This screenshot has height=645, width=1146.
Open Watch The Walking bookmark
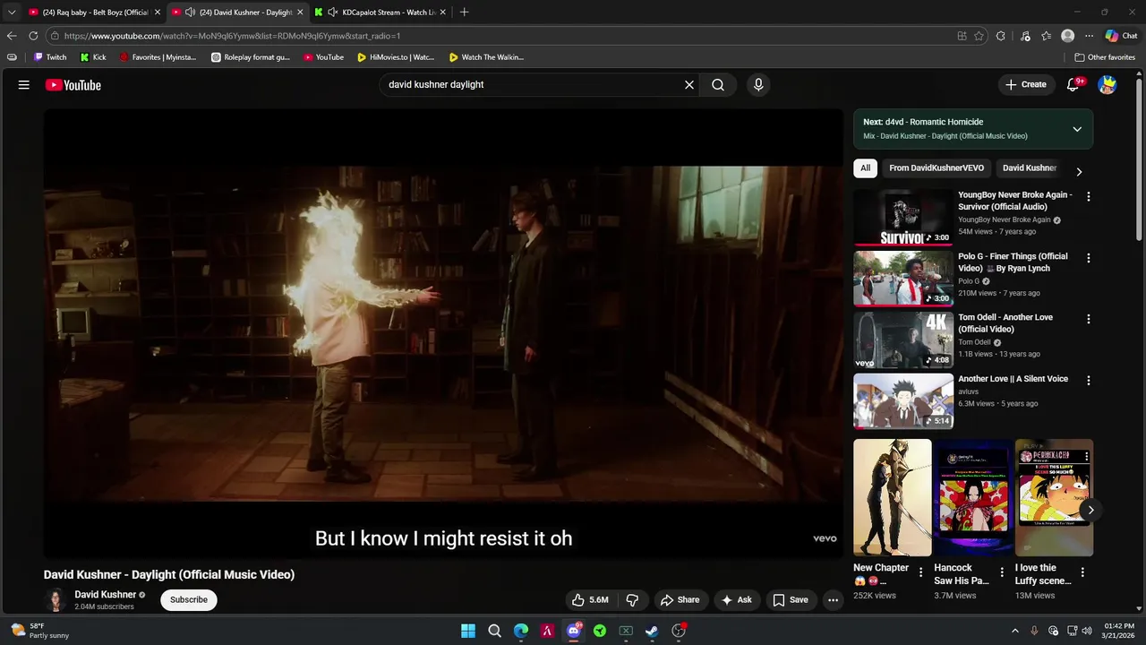(x=486, y=57)
